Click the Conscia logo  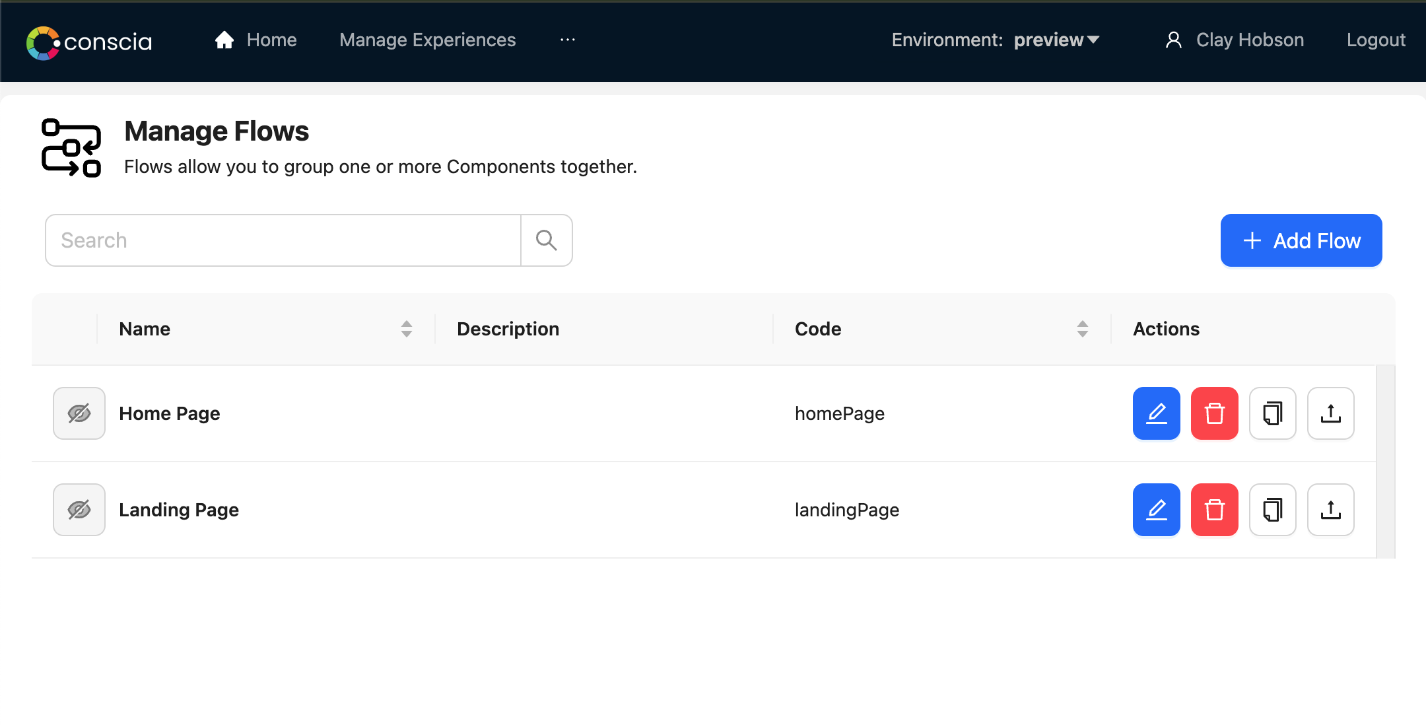click(x=89, y=42)
